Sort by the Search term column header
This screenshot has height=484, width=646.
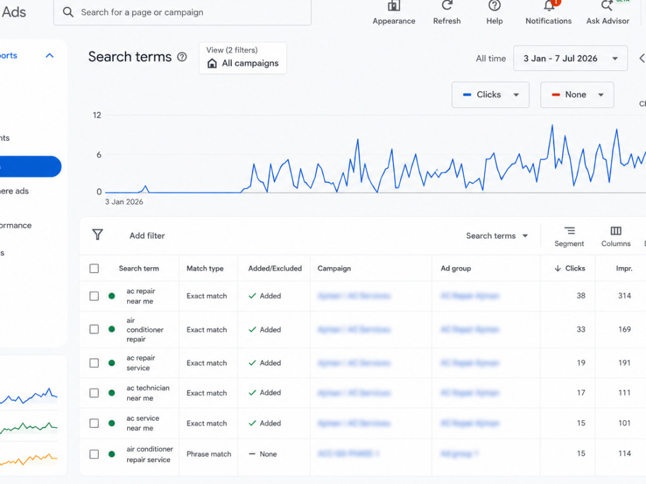(x=139, y=268)
